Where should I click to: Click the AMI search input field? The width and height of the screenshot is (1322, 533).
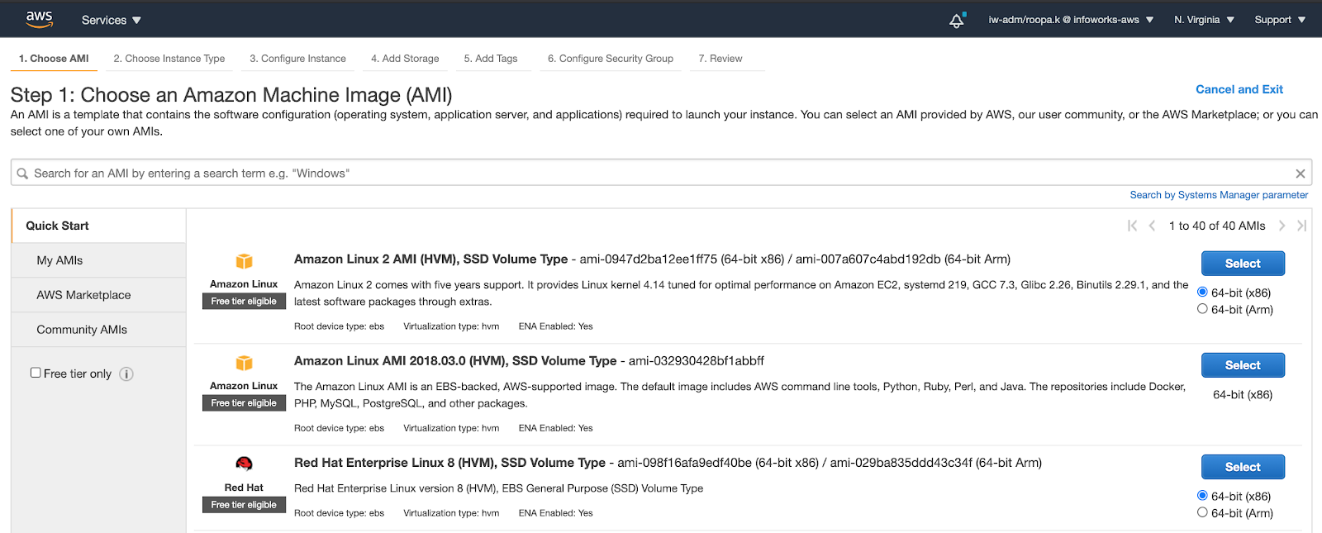tap(661, 174)
